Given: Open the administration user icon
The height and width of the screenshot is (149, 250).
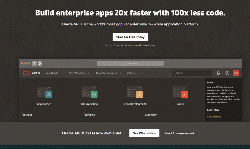Looking at the screenshot, I should pyautogui.click(x=218, y=73).
